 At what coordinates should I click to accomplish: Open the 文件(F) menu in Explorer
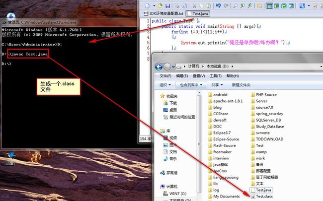point(165,76)
